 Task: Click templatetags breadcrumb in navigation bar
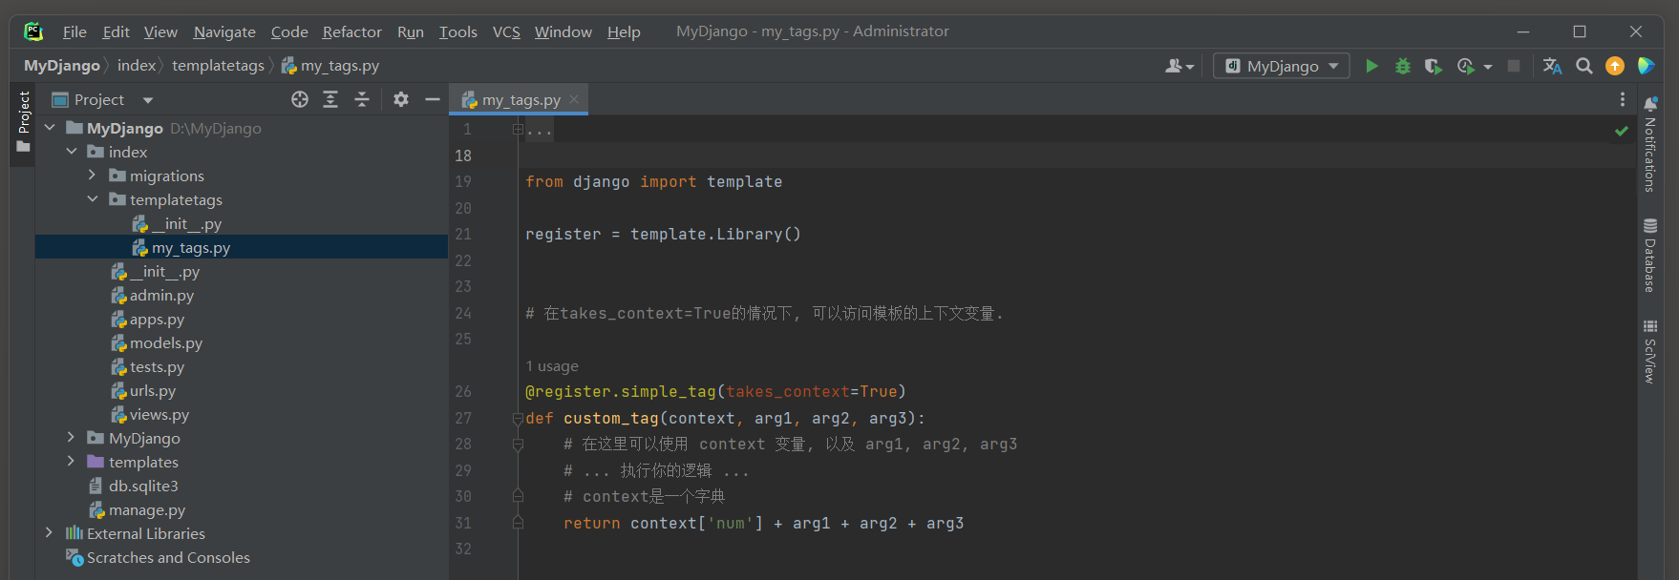[x=218, y=65]
